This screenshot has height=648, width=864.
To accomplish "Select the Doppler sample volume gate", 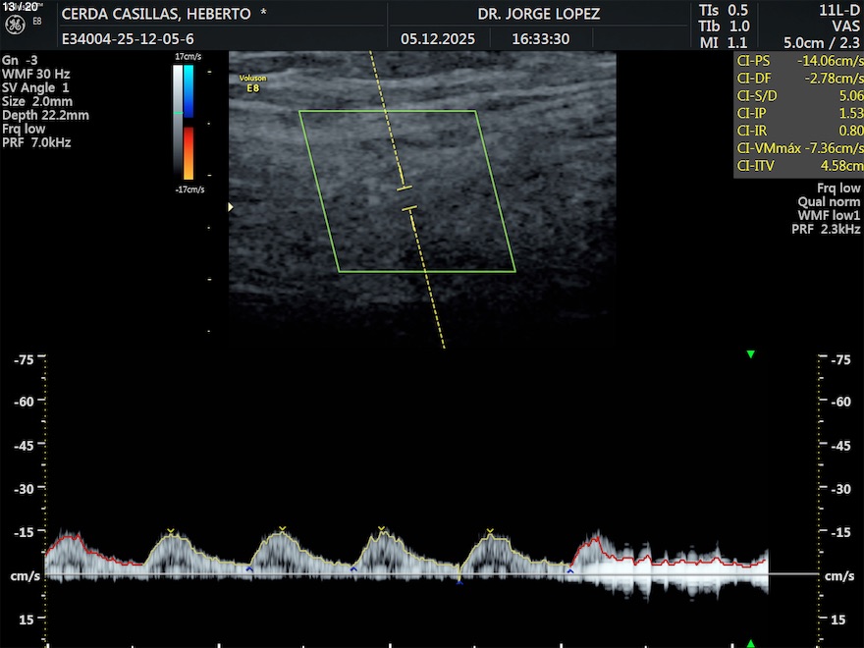I will point(406,197).
